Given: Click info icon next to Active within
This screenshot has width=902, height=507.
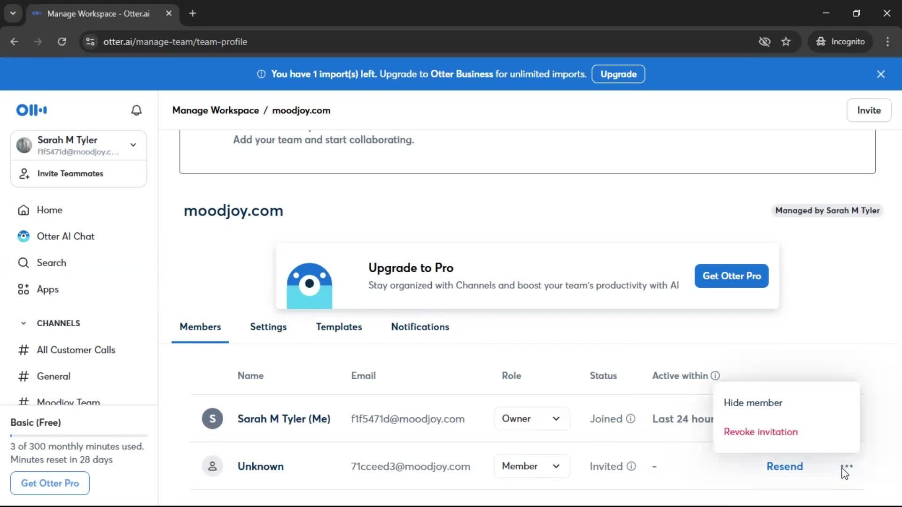Looking at the screenshot, I should point(715,376).
